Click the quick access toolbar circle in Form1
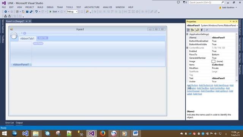 [x=25, y=33]
